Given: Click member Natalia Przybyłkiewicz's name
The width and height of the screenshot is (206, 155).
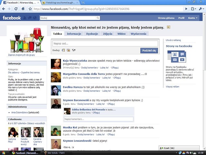Looking at the screenshot, I should (25, 142).
